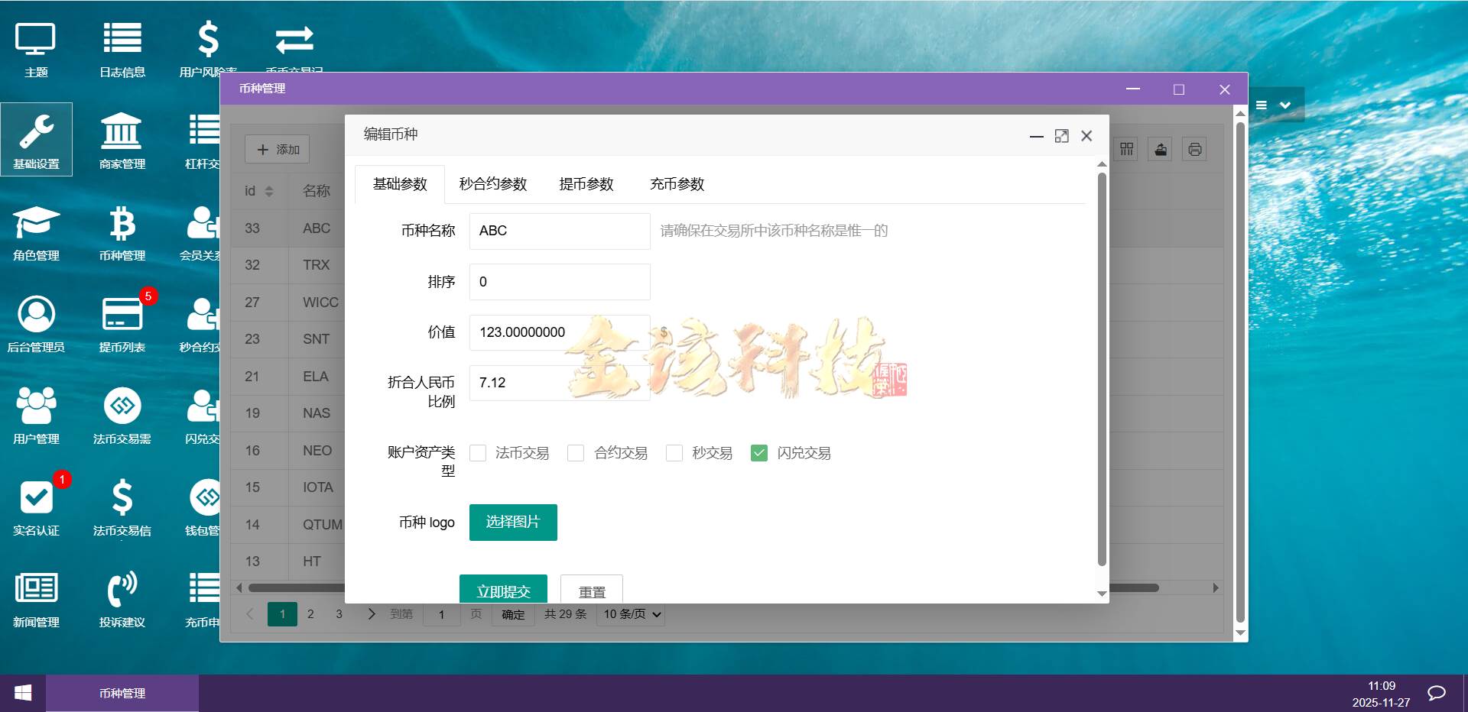Click the export folder icon
This screenshot has height=712, width=1468.
[x=1159, y=149]
